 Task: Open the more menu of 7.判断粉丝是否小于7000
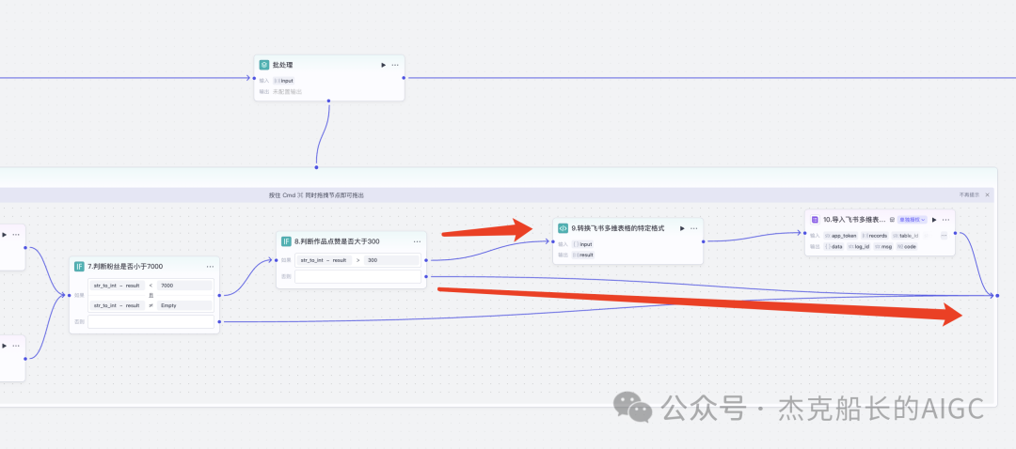[x=210, y=267]
